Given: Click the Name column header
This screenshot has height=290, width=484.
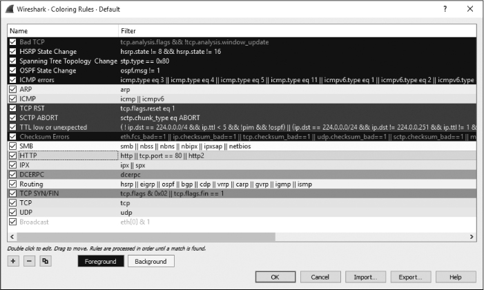Looking at the screenshot, I should coord(63,31).
